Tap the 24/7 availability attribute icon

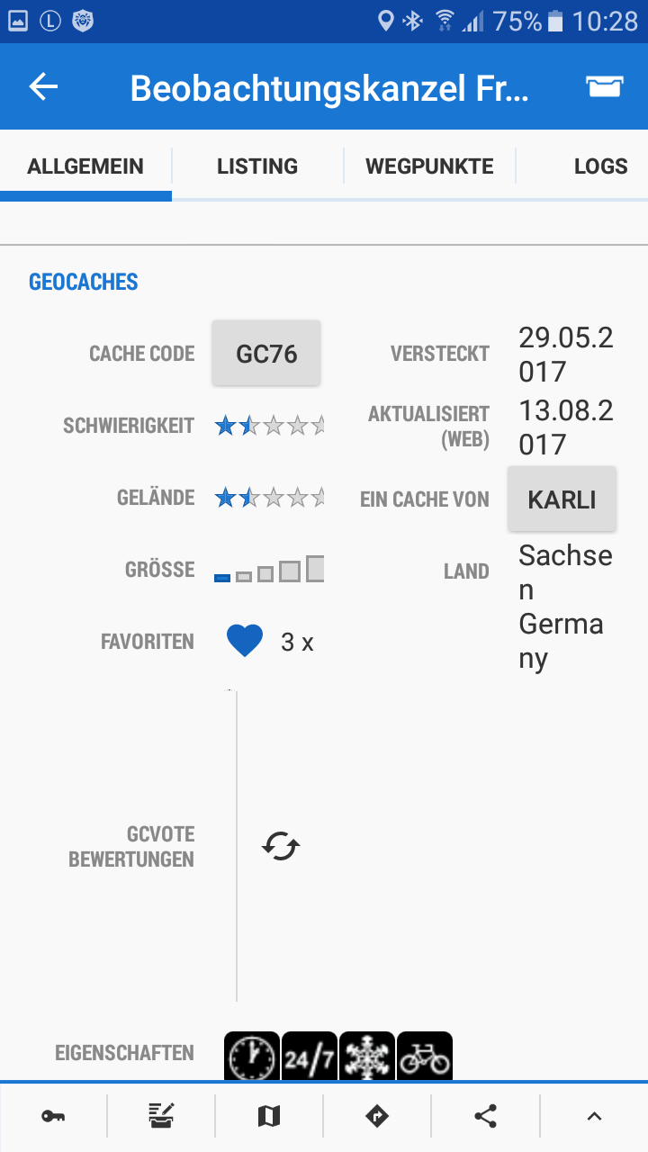310,1057
